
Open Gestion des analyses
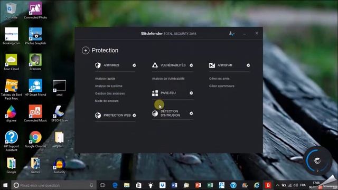[110, 93]
